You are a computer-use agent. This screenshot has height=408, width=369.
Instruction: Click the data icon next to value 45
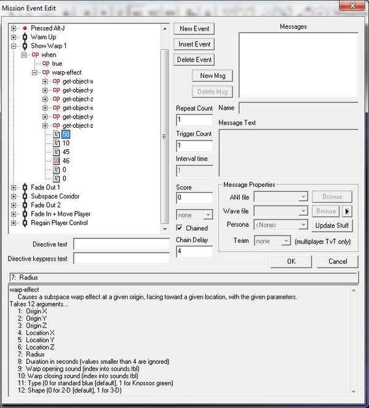(x=57, y=152)
